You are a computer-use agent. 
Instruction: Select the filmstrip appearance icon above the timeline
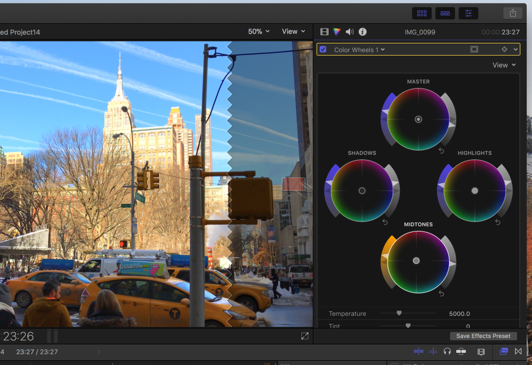pyautogui.click(x=481, y=351)
